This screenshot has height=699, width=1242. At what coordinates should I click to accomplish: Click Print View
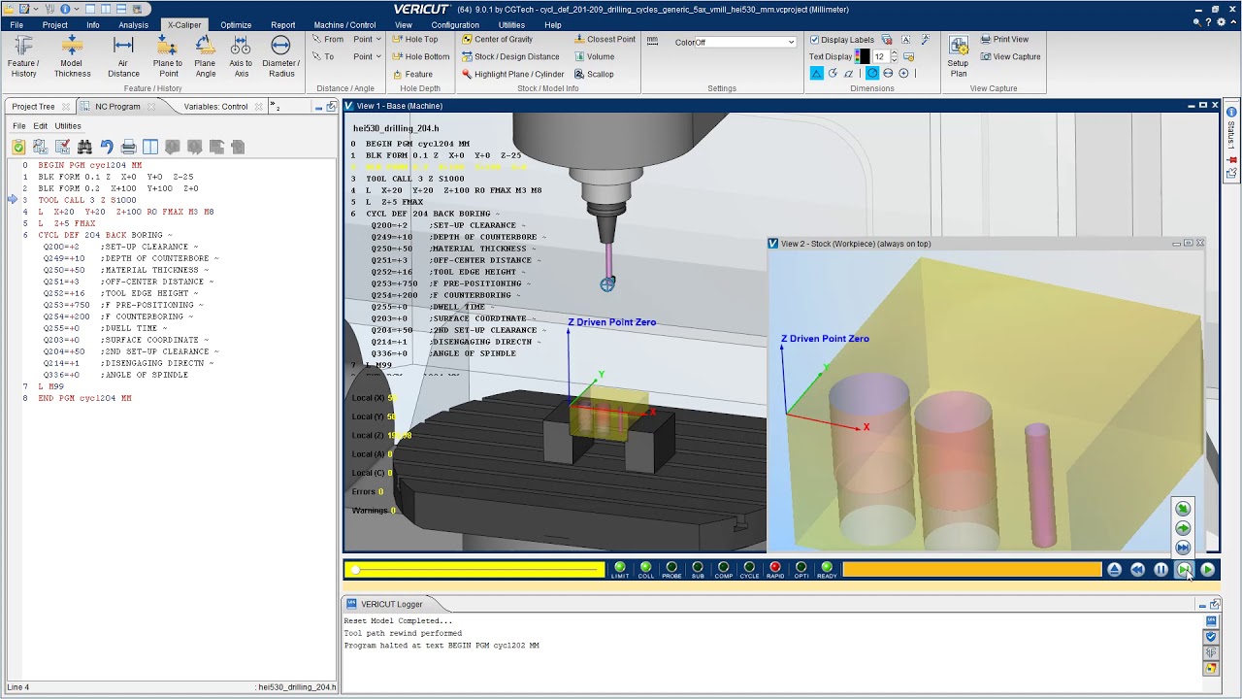click(1003, 40)
